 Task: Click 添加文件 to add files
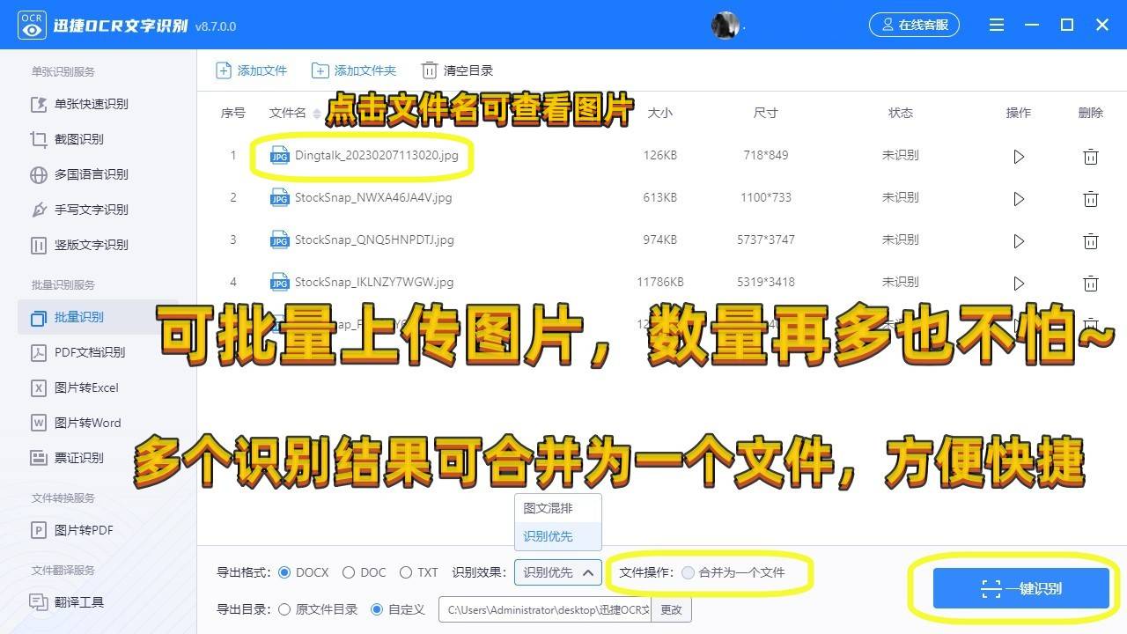click(x=252, y=70)
